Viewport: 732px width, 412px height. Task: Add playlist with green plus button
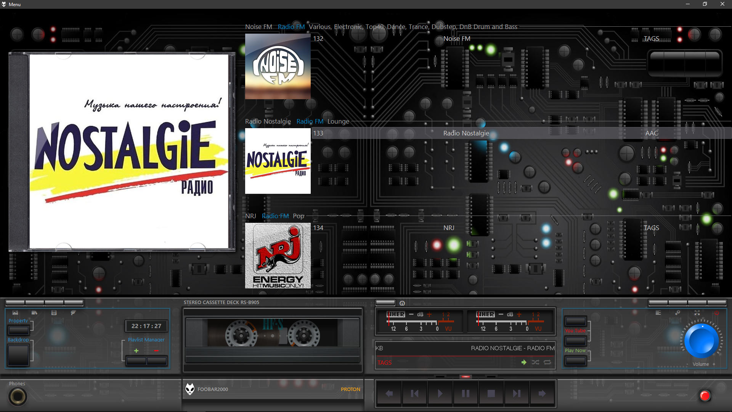tap(136, 351)
